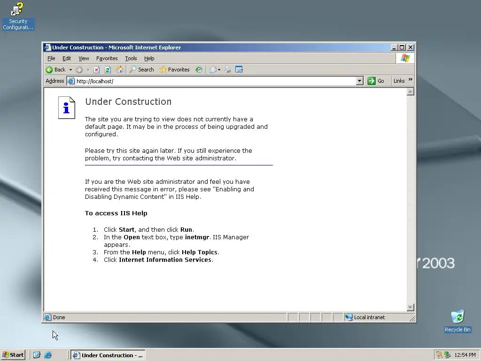The image size is (481, 361).
Task: Launch Internet Explorer from quick launch
Action: [48, 355]
